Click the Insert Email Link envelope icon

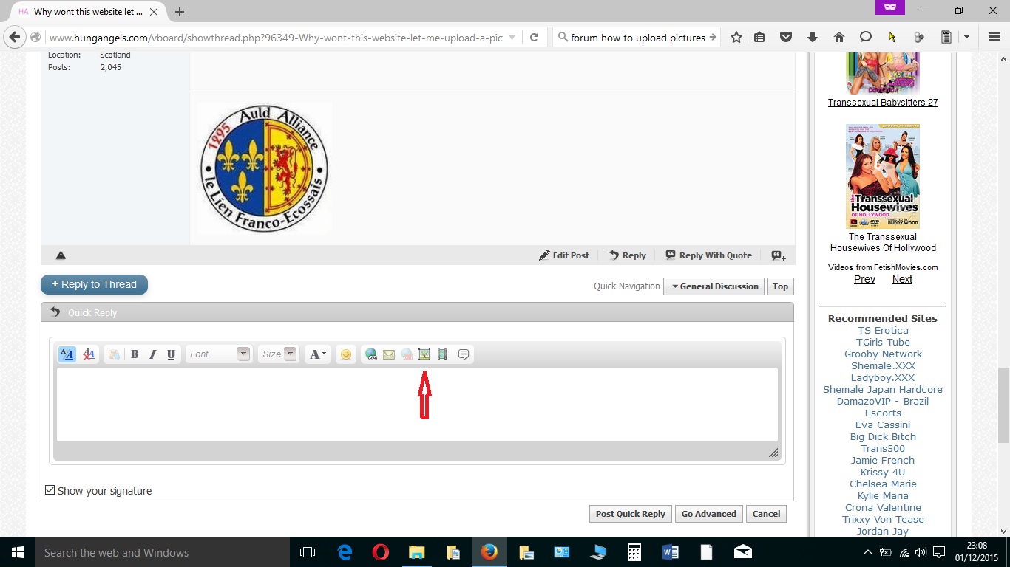(389, 354)
